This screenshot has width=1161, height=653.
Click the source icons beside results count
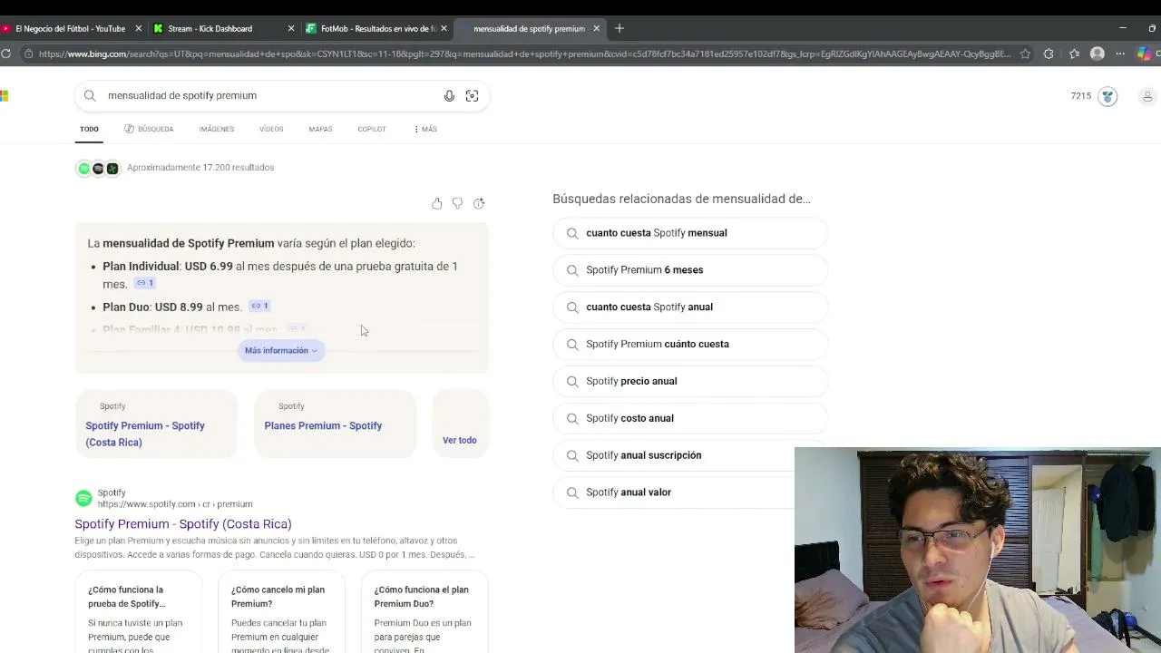[x=98, y=168]
